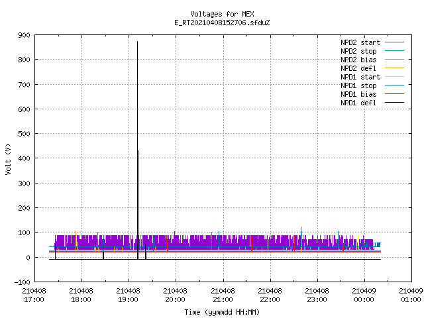Click the 200 y-axis tick label
Image resolution: width=424 pixels, height=318 pixels.
[x=24, y=208]
